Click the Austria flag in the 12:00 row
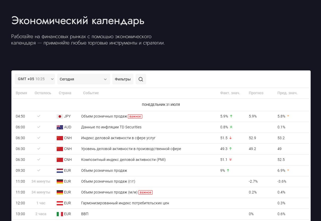Screen dimensions: 321x221 coord(60,203)
